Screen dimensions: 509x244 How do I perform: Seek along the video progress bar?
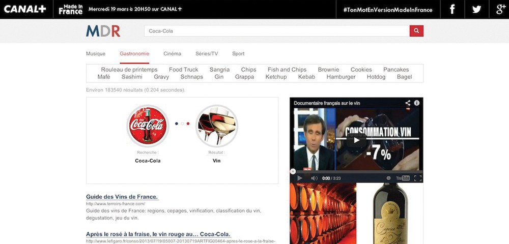(356, 171)
